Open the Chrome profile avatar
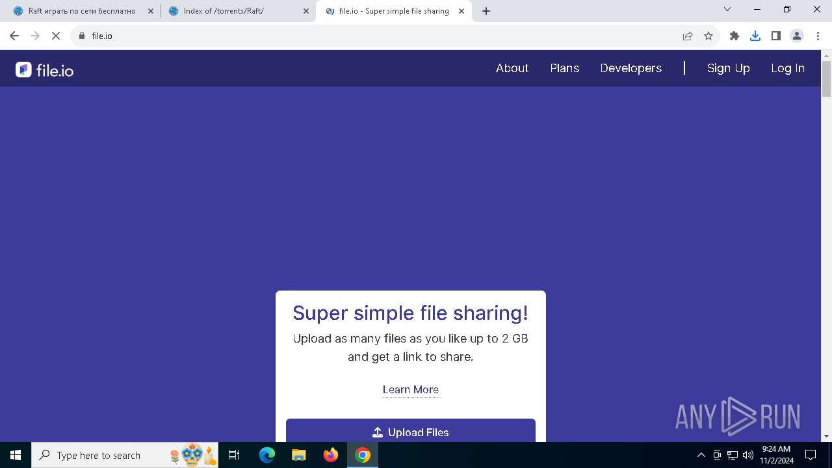 click(x=797, y=36)
